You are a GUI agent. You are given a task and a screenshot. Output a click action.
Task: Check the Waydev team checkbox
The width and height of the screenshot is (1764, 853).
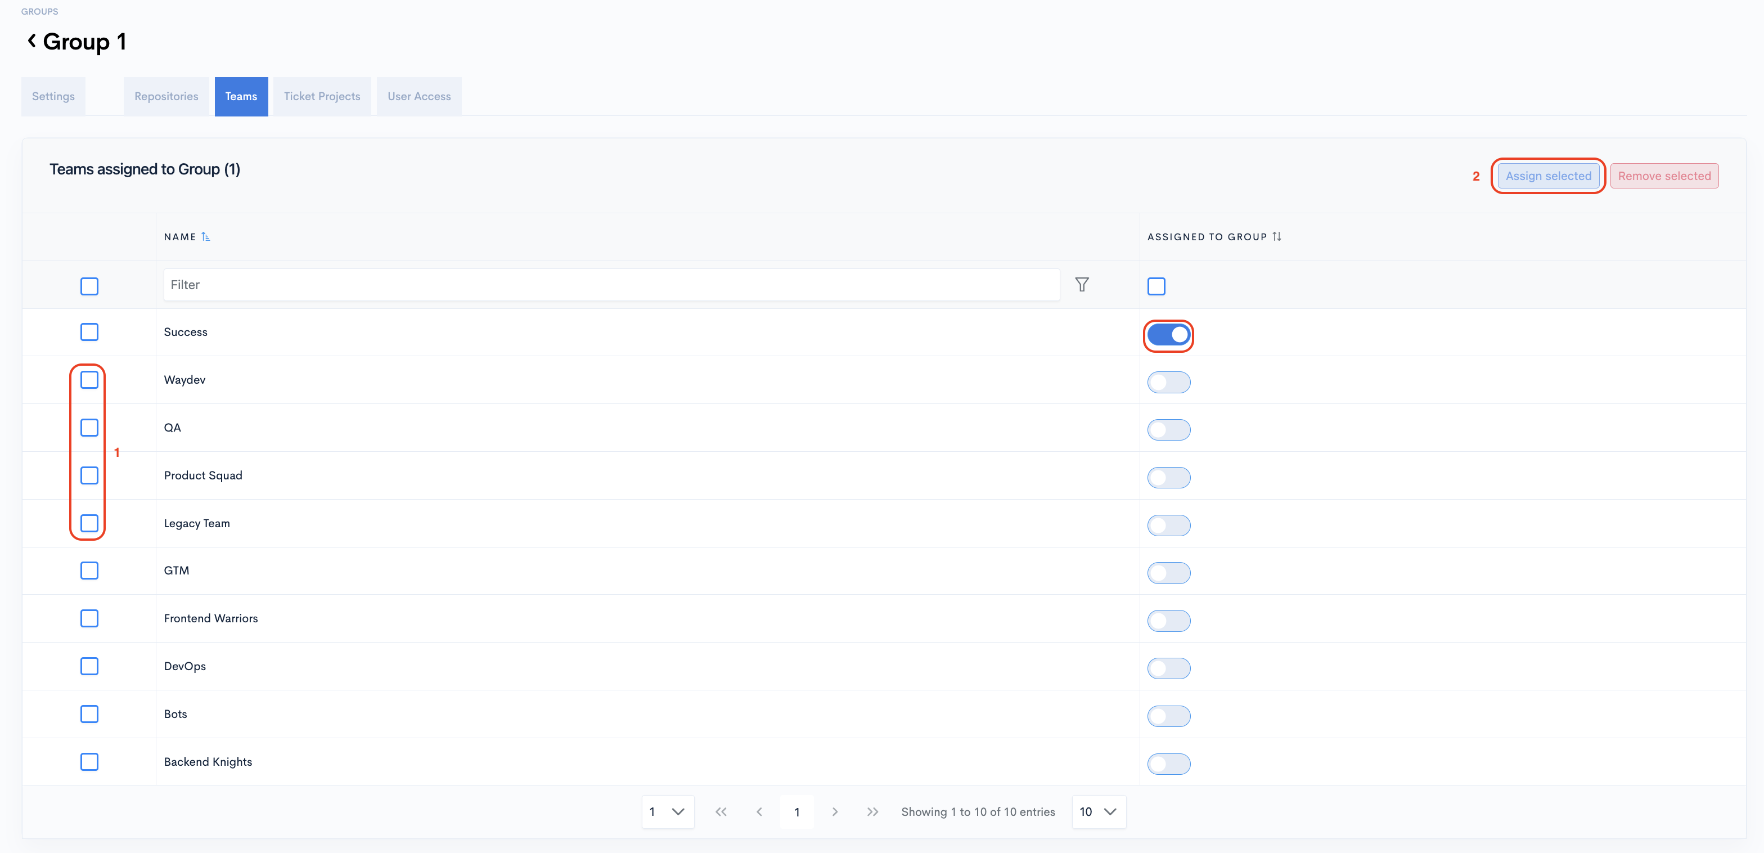pyautogui.click(x=89, y=380)
